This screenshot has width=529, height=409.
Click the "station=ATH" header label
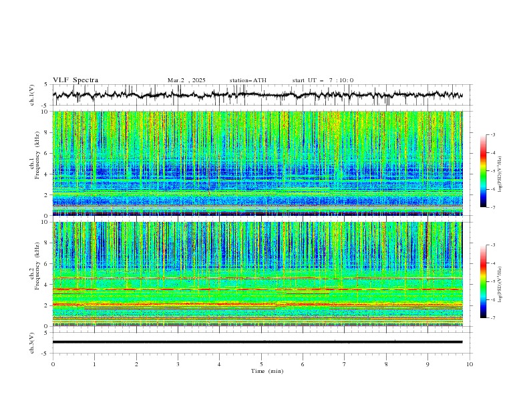pyautogui.click(x=248, y=80)
